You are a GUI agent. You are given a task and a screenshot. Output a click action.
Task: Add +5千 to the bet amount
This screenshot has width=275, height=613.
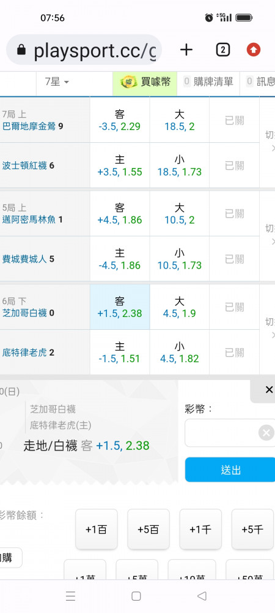pyautogui.click(x=252, y=530)
